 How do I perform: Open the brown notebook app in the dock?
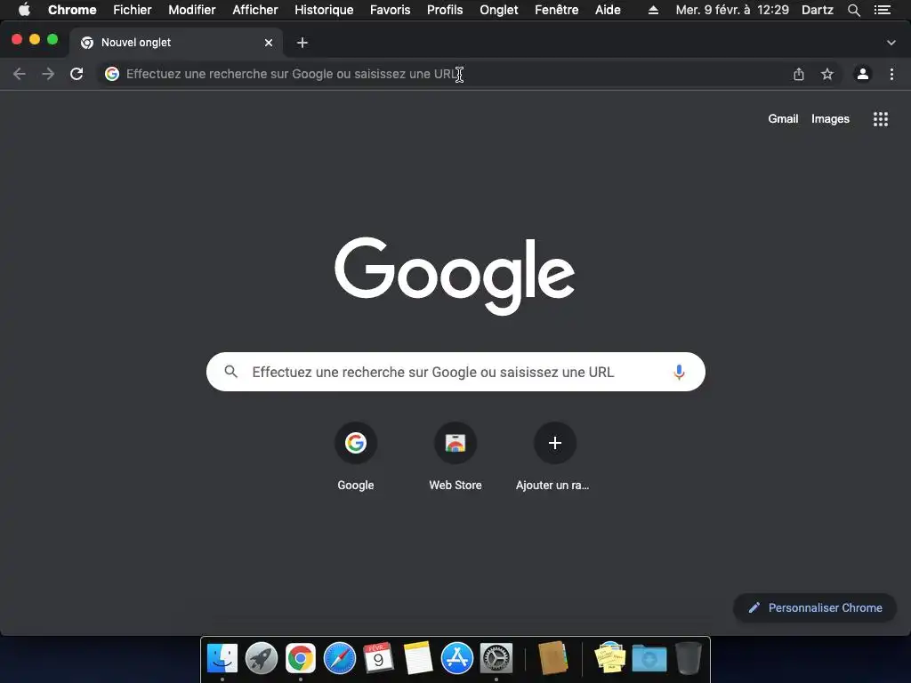(x=553, y=658)
